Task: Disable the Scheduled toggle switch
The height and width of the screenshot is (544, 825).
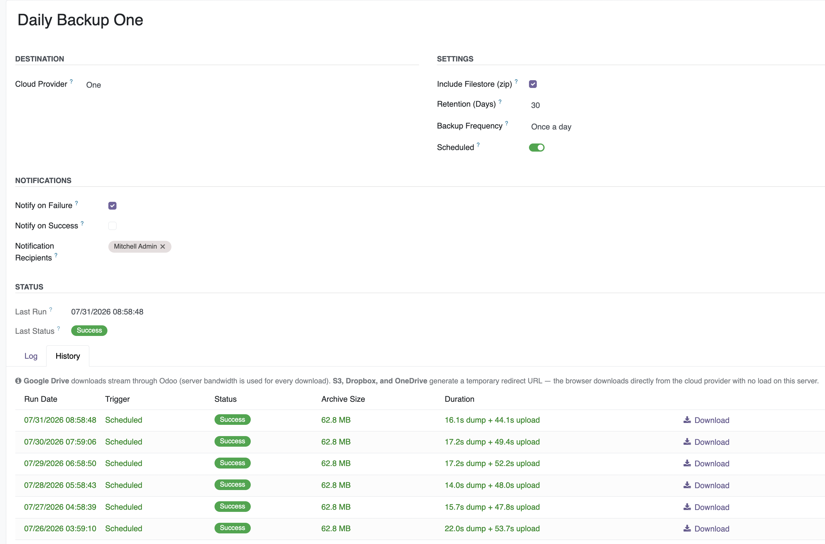Action: pyautogui.click(x=536, y=148)
